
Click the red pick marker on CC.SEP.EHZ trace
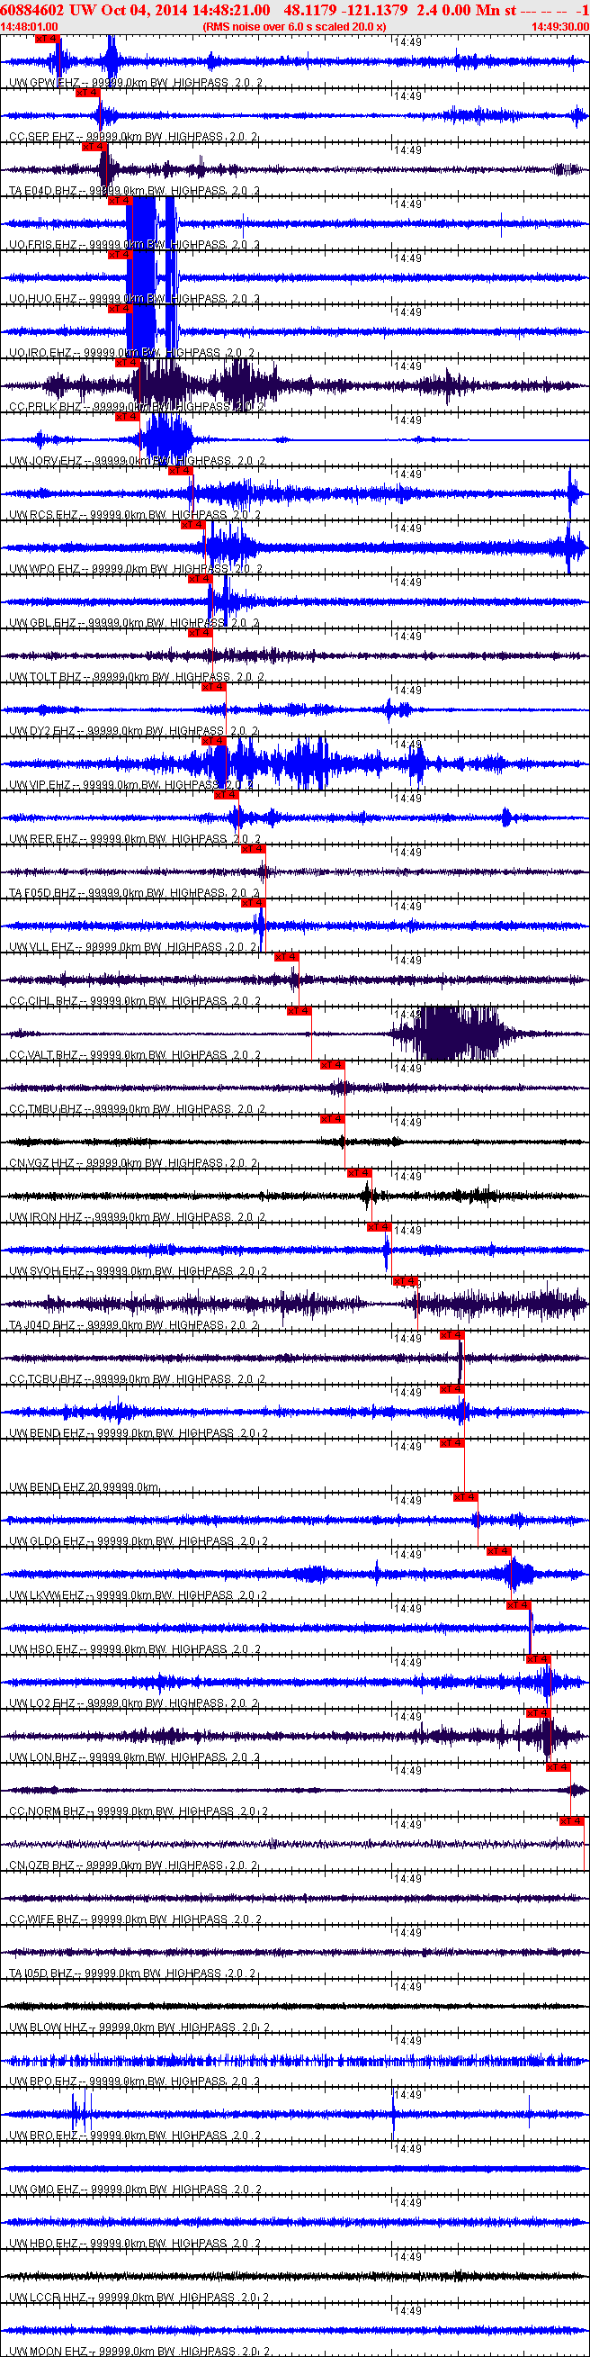(x=87, y=94)
